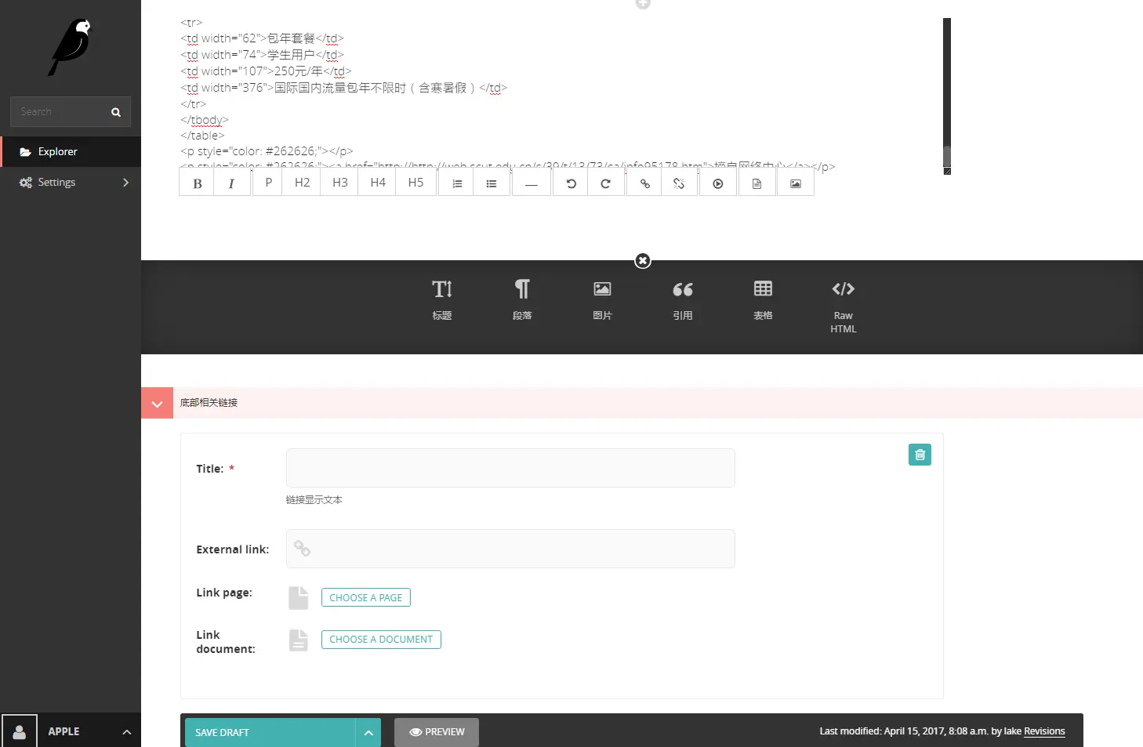Add Raw HTML block

coord(844,306)
